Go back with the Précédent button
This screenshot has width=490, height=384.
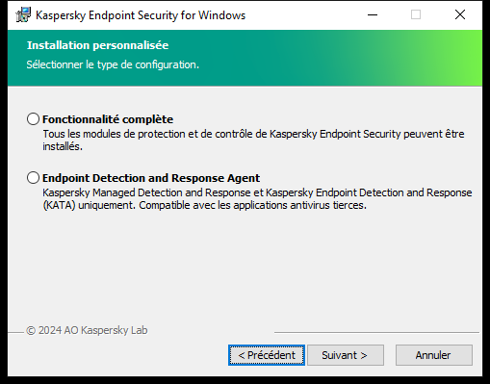(267, 355)
